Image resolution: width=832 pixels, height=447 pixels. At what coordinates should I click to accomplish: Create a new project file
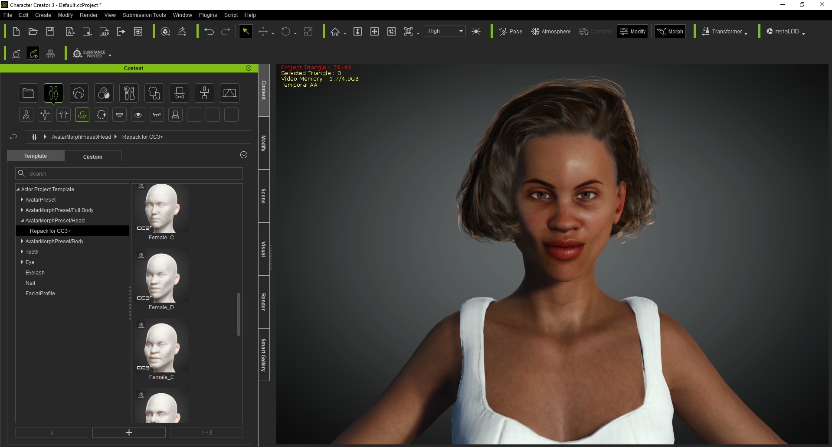coord(16,31)
